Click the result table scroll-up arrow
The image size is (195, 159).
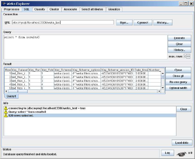click(x=163, y=73)
